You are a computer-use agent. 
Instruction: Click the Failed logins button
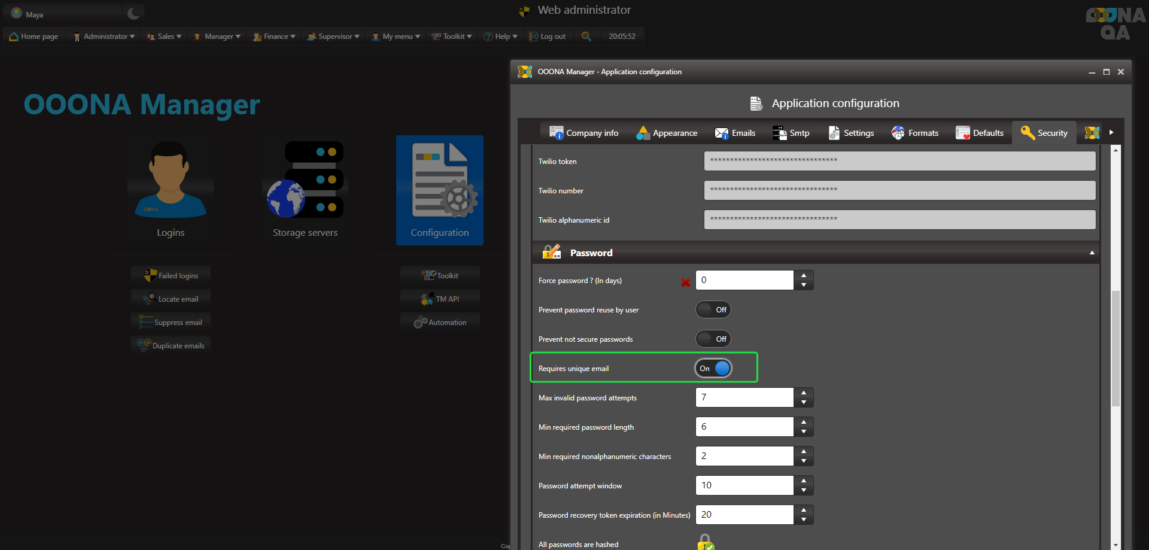[171, 275]
